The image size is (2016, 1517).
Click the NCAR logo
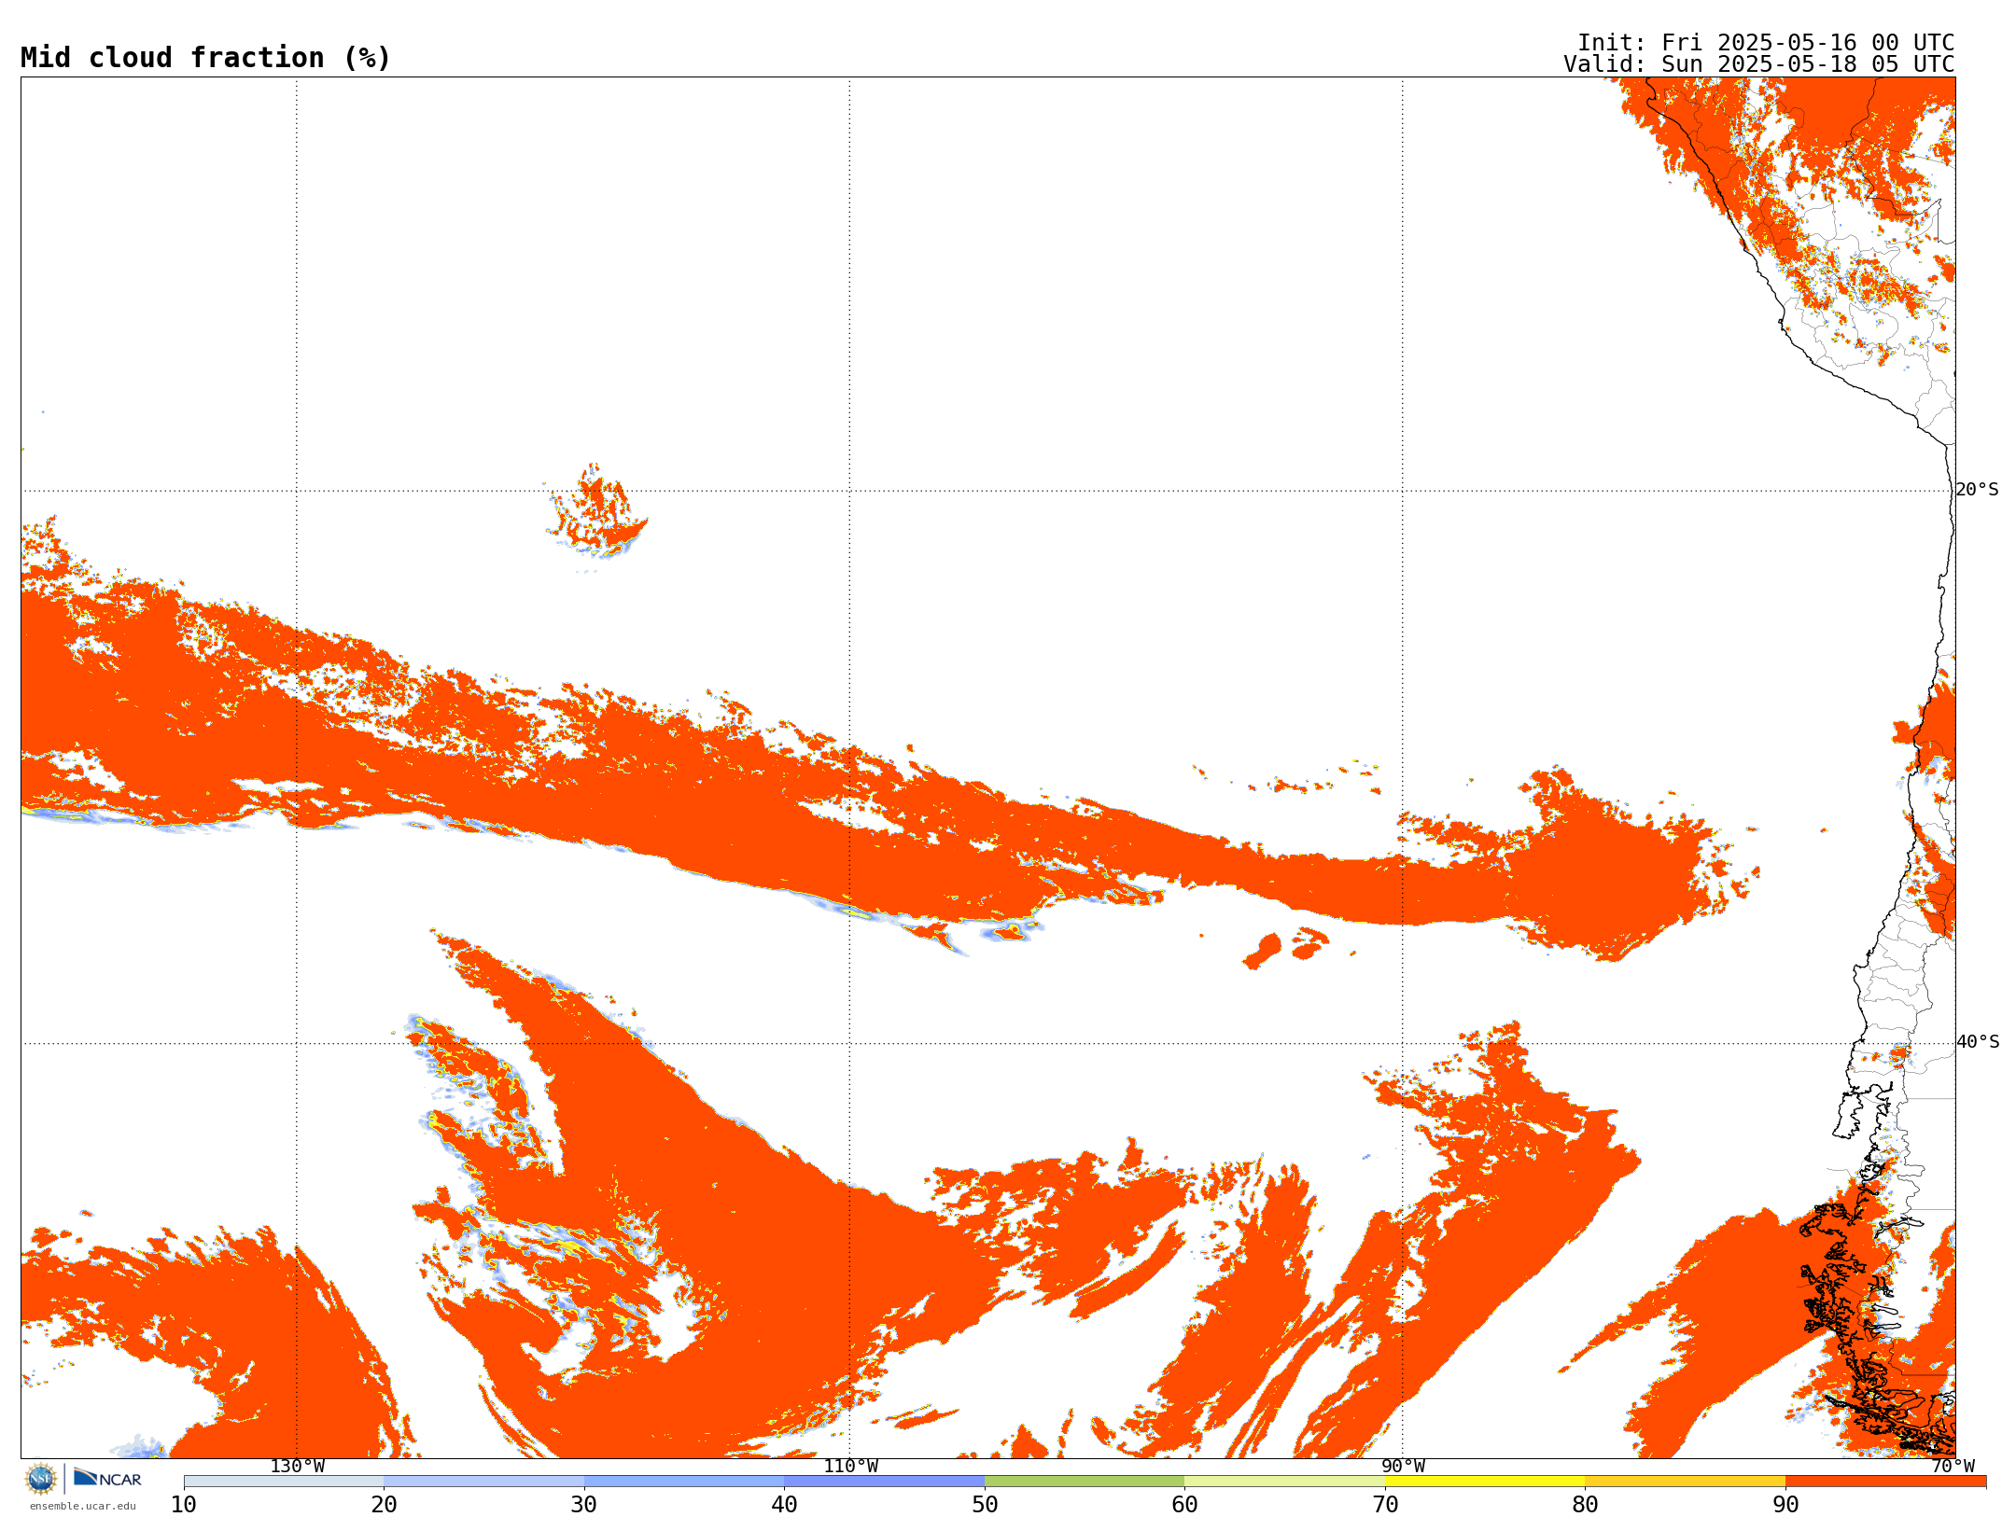tap(107, 1479)
